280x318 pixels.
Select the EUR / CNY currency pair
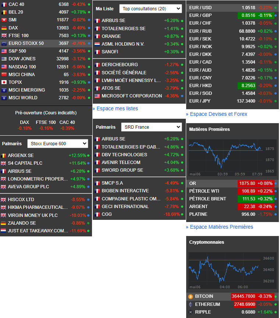click(x=233, y=78)
